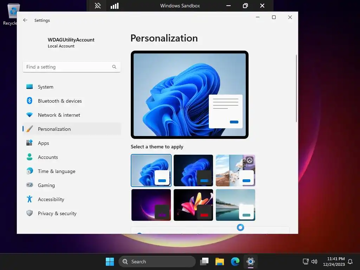Select the Apps category

click(72, 143)
